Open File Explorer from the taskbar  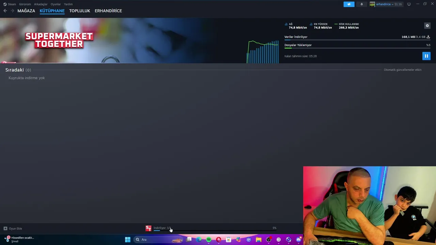click(x=259, y=240)
